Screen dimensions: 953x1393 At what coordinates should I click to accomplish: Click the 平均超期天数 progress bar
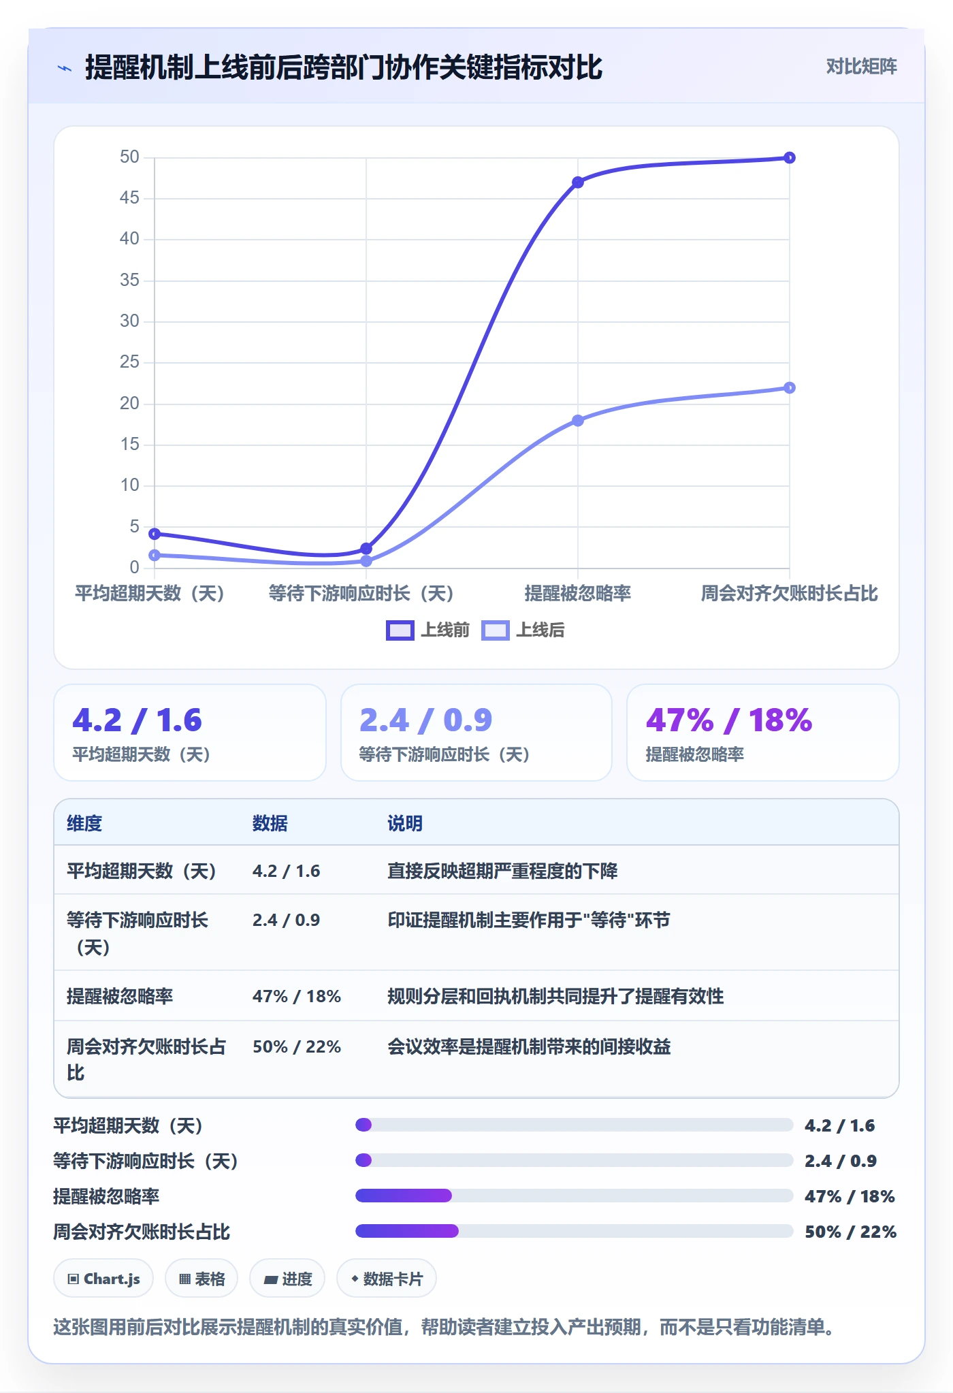(575, 1125)
